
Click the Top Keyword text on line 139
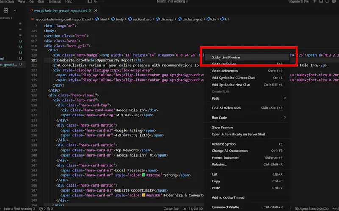[126, 150]
